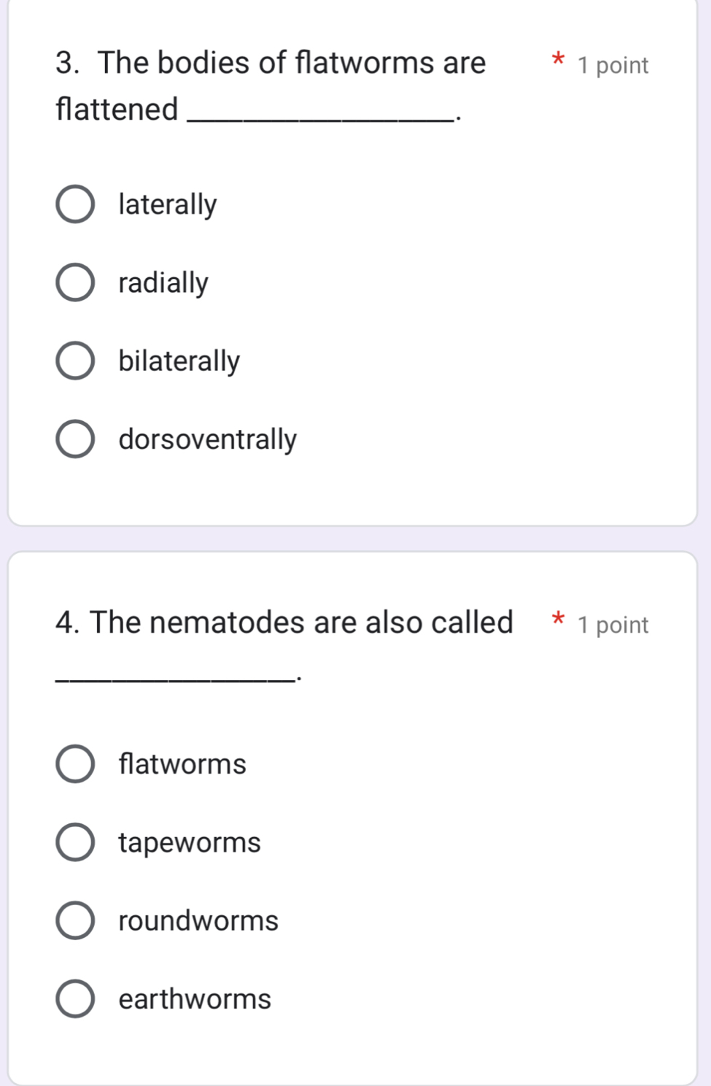
Task: Click the 'radially' option label text
Action: click(163, 283)
